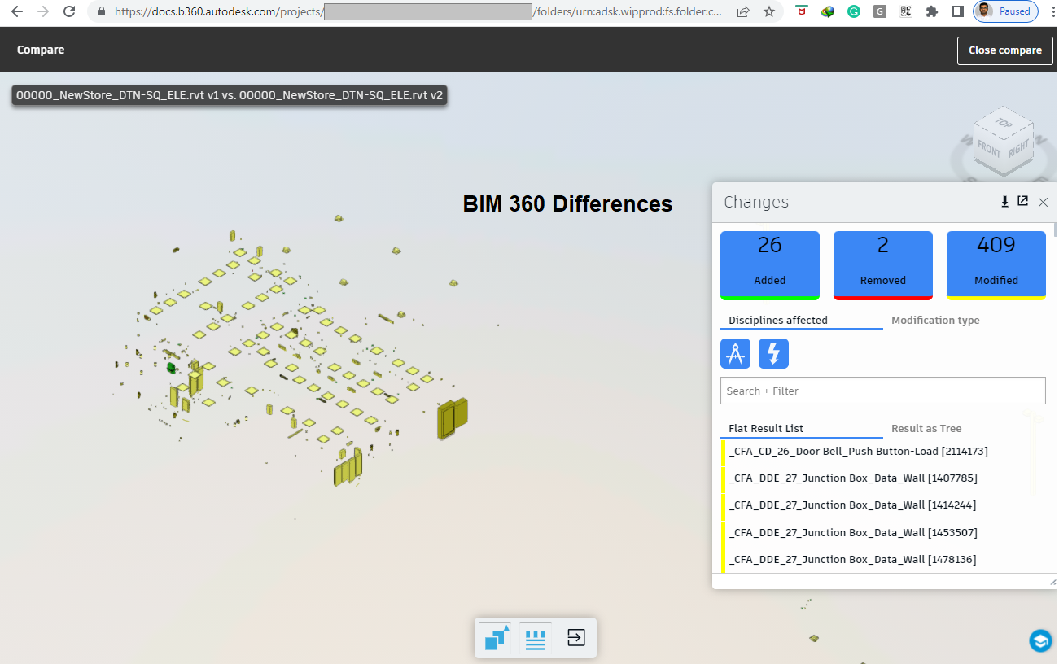Click the Changes panel scrollbar thumb
The height and width of the screenshot is (664, 1059).
pyautogui.click(x=1056, y=229)
